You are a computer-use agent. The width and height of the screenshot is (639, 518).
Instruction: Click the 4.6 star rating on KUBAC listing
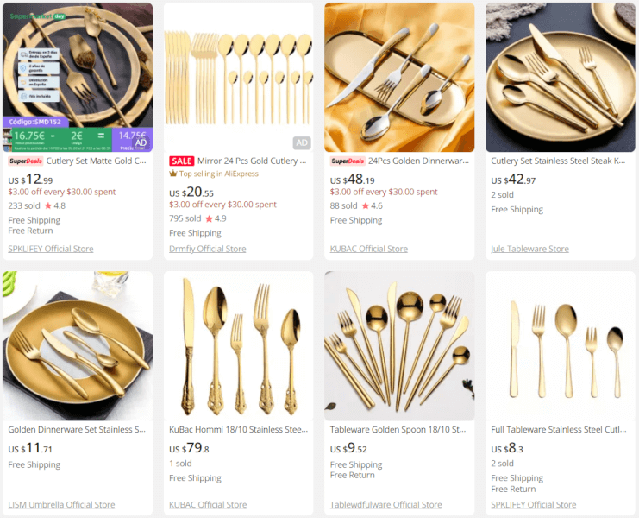point(373,206)
